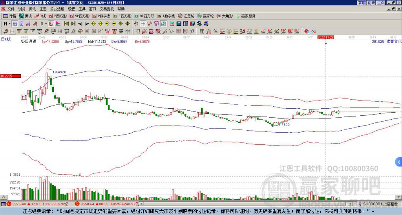Switch to K线 candlestick chart
Screen dimensions: 402x215
click(40, 16)
